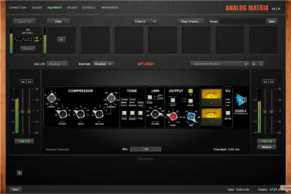Click the L/R LINK percent knob

tap(155, 114)
